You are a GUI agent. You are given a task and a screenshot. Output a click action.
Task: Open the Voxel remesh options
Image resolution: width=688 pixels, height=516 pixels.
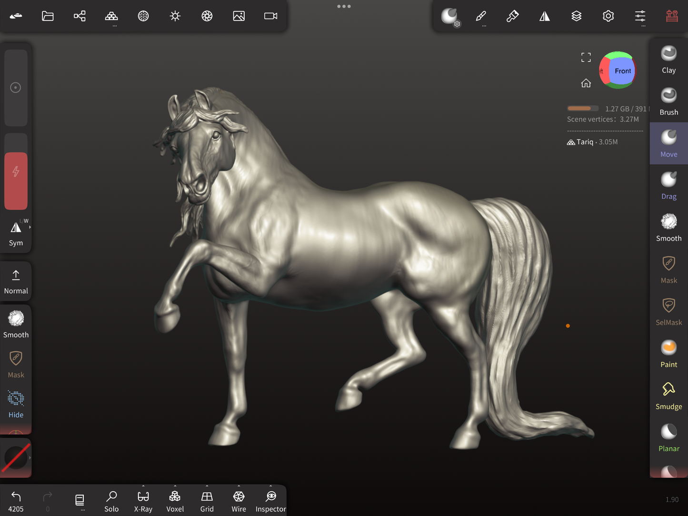[175, 501]
